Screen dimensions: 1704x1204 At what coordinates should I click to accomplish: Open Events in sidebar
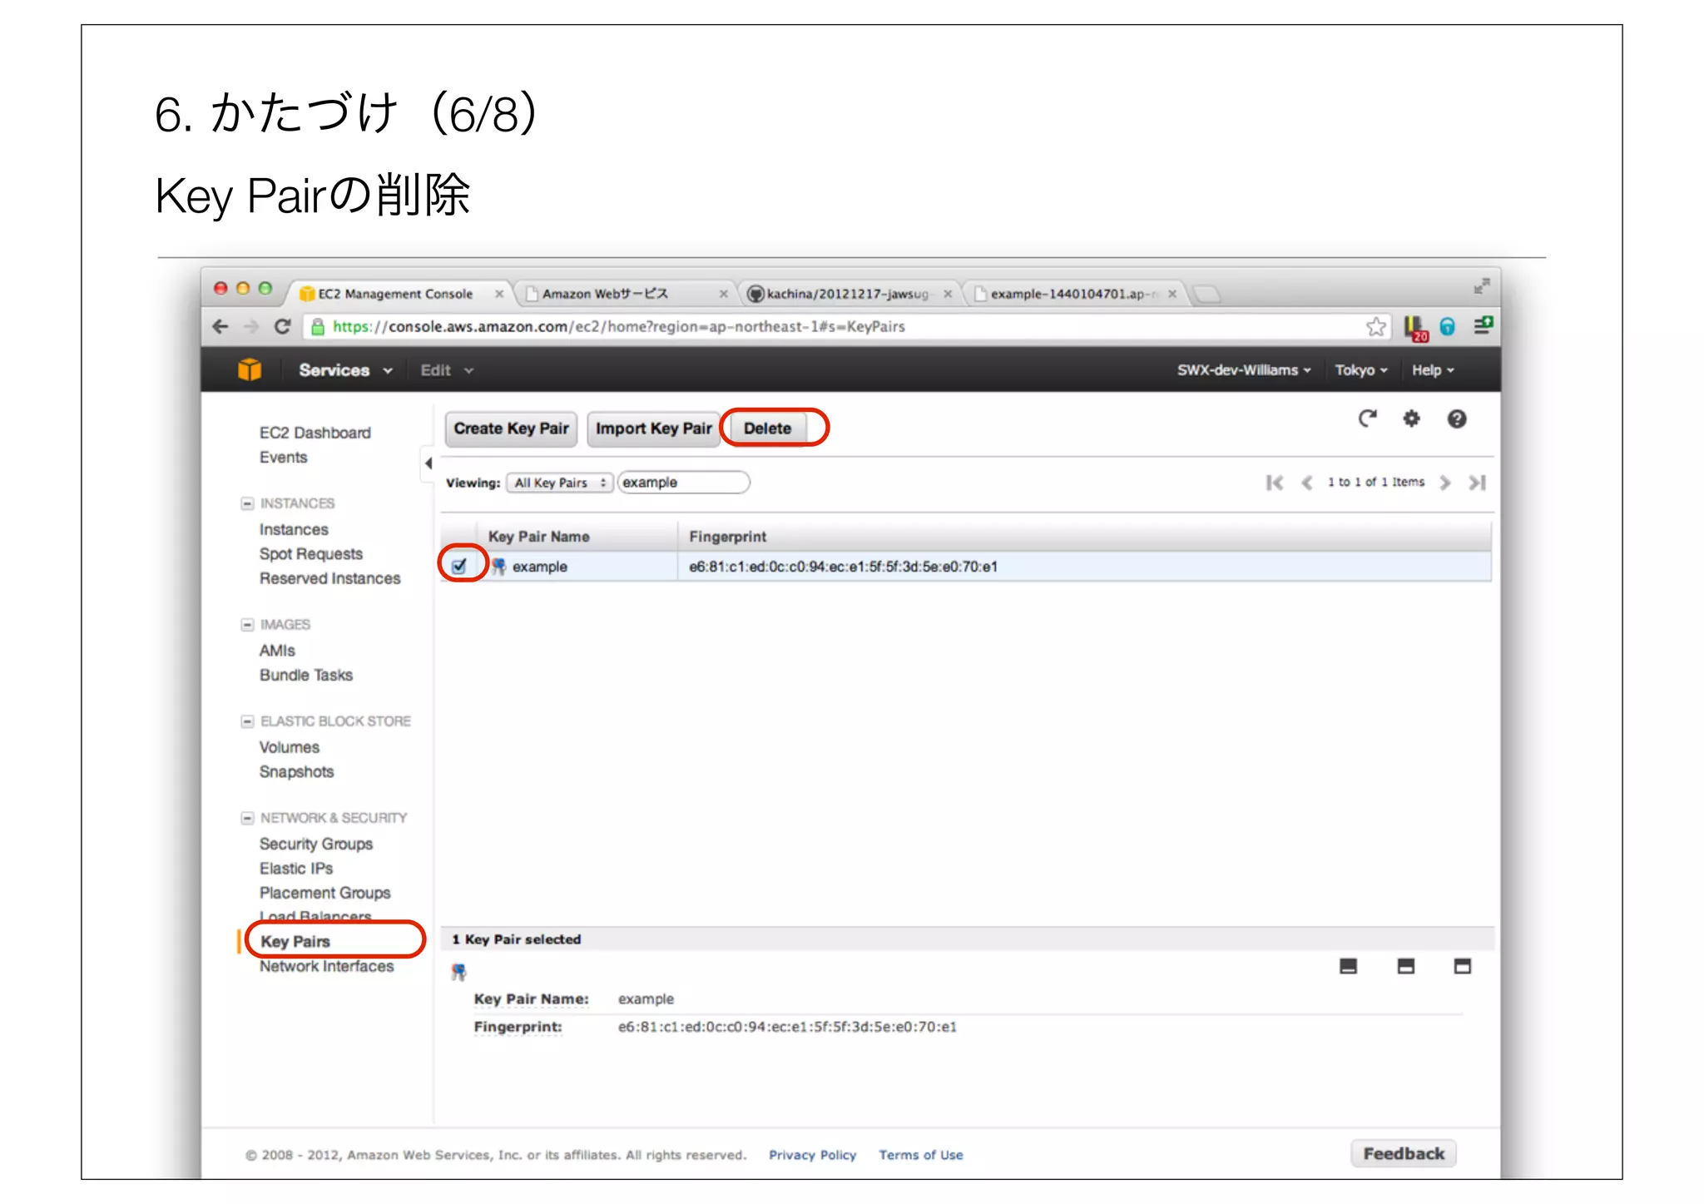(x=283, y=458)
